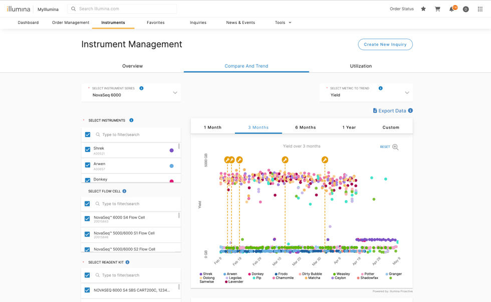
Task: Open the Yield metric dropdown
Action: click(407, 93)
